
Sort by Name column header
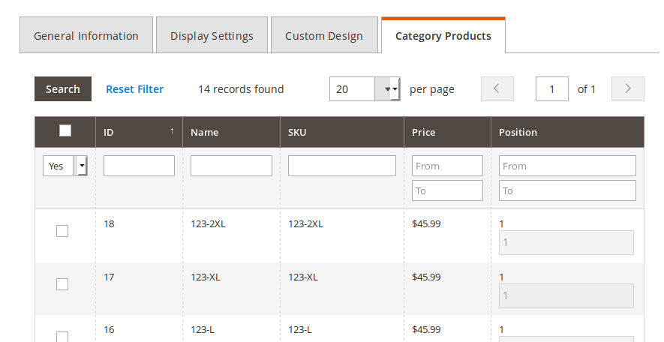click(x=231, y=132)
